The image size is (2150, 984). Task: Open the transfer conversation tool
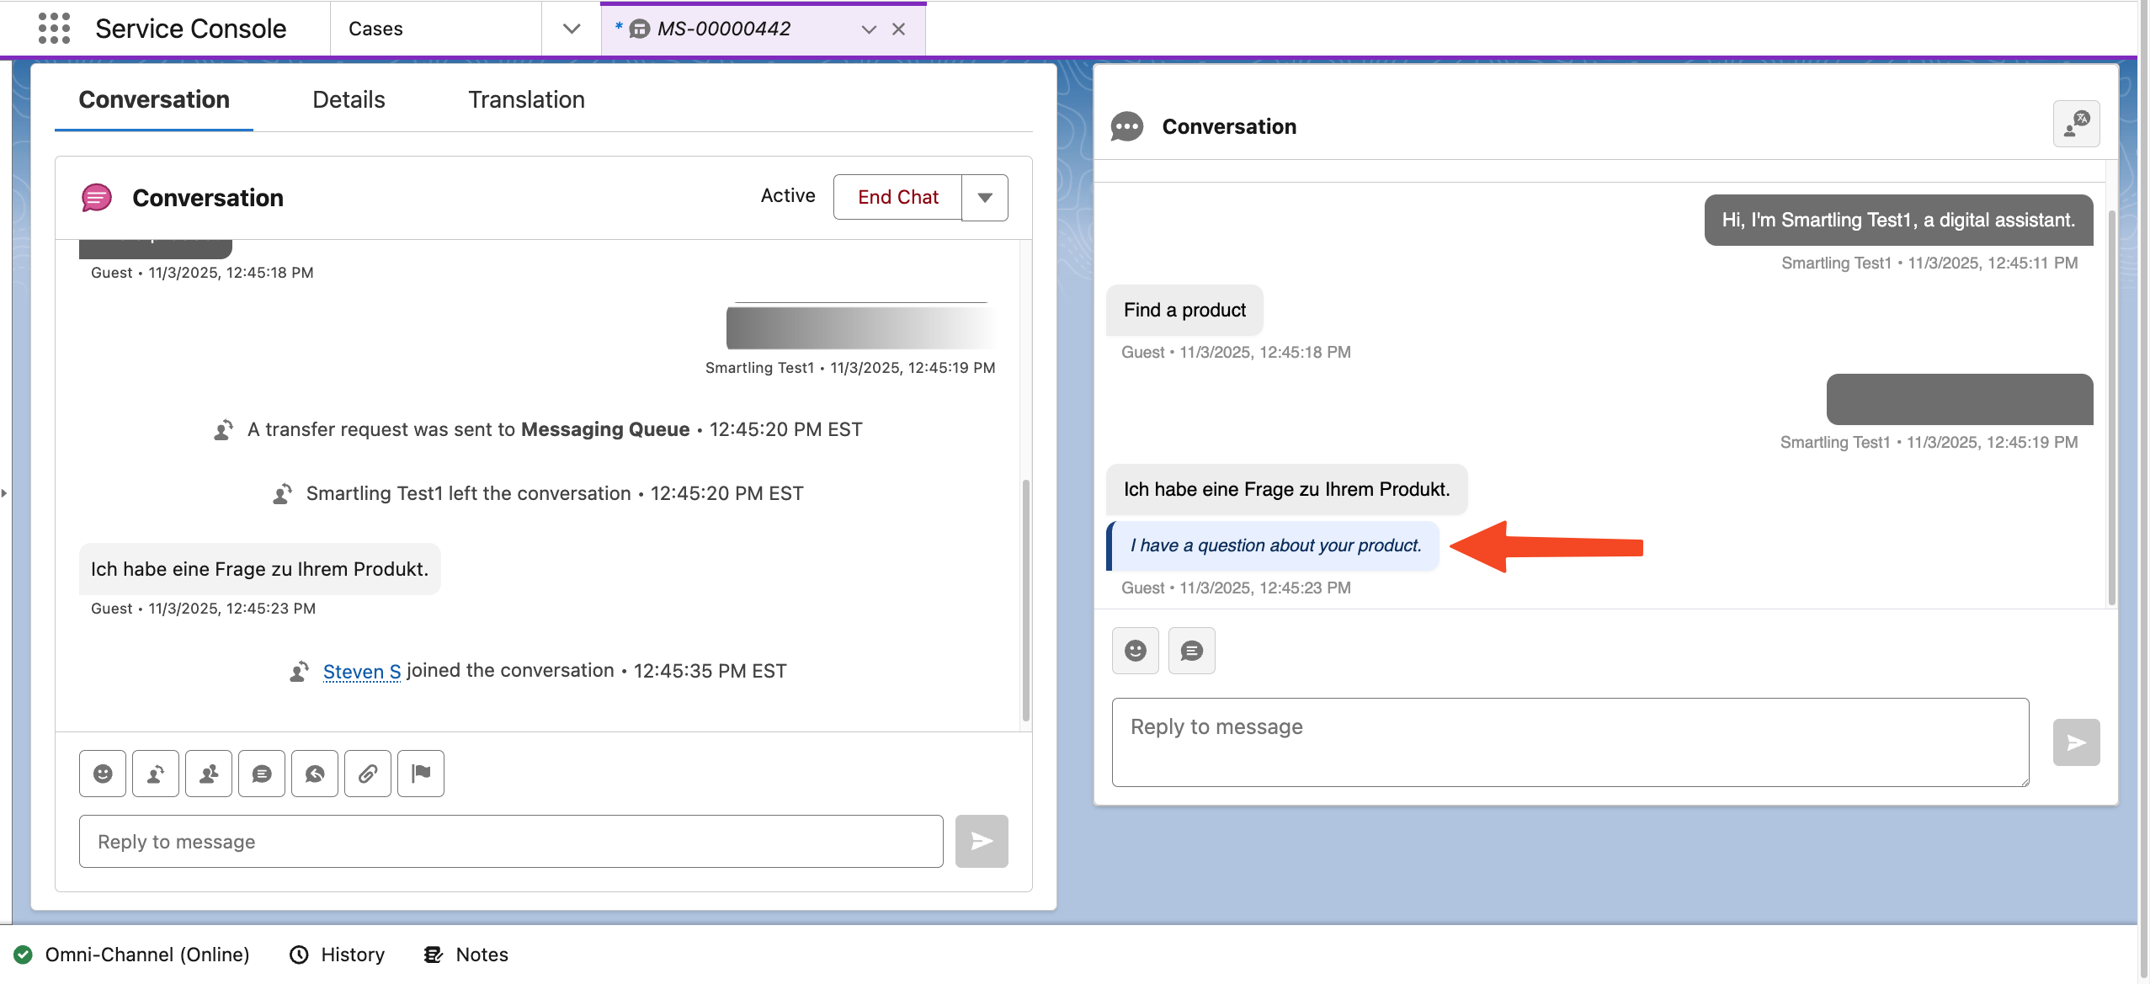point(156,773)
